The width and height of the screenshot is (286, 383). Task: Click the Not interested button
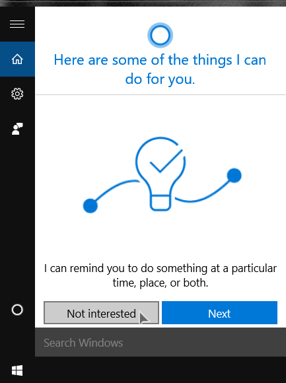(x=101, y=312)
